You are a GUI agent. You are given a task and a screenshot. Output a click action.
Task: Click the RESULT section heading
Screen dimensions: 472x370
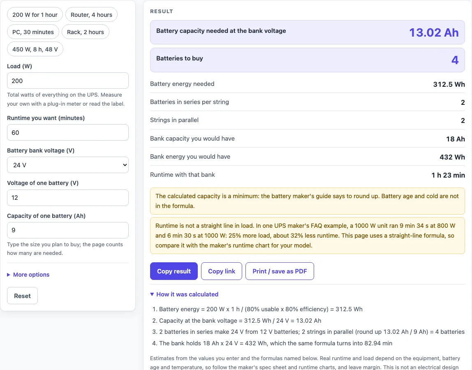click(x=162, y=12)
